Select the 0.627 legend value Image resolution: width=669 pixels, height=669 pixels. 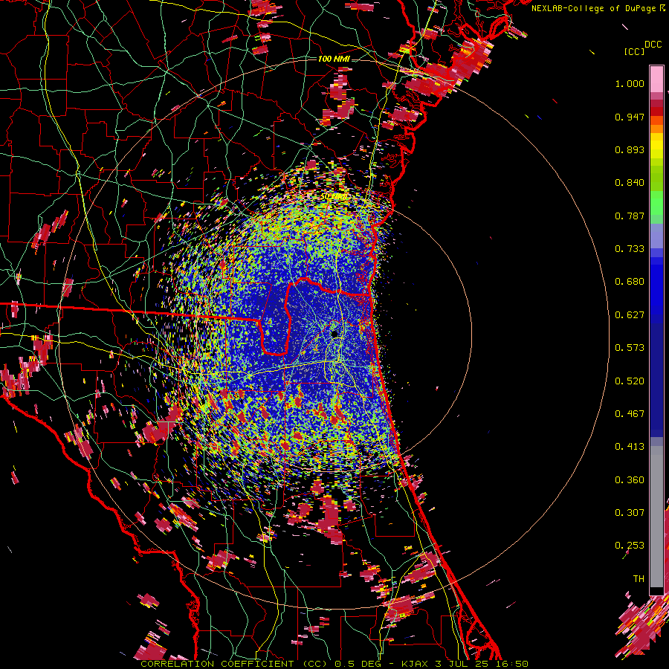point(630,315)
